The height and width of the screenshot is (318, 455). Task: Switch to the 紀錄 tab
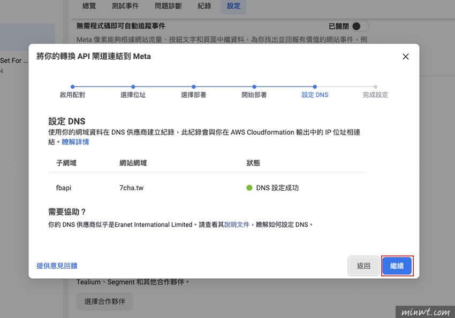click(204, 6)
